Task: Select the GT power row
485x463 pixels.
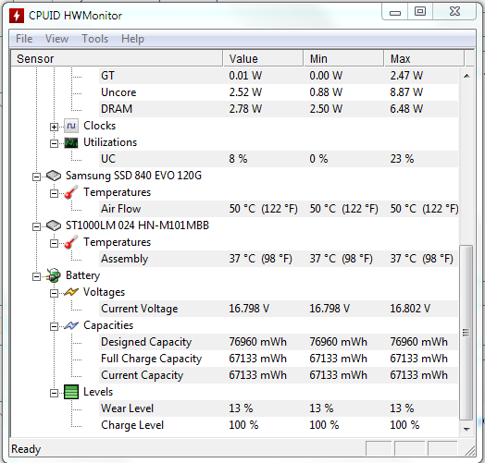Action: tap(279, 76)
